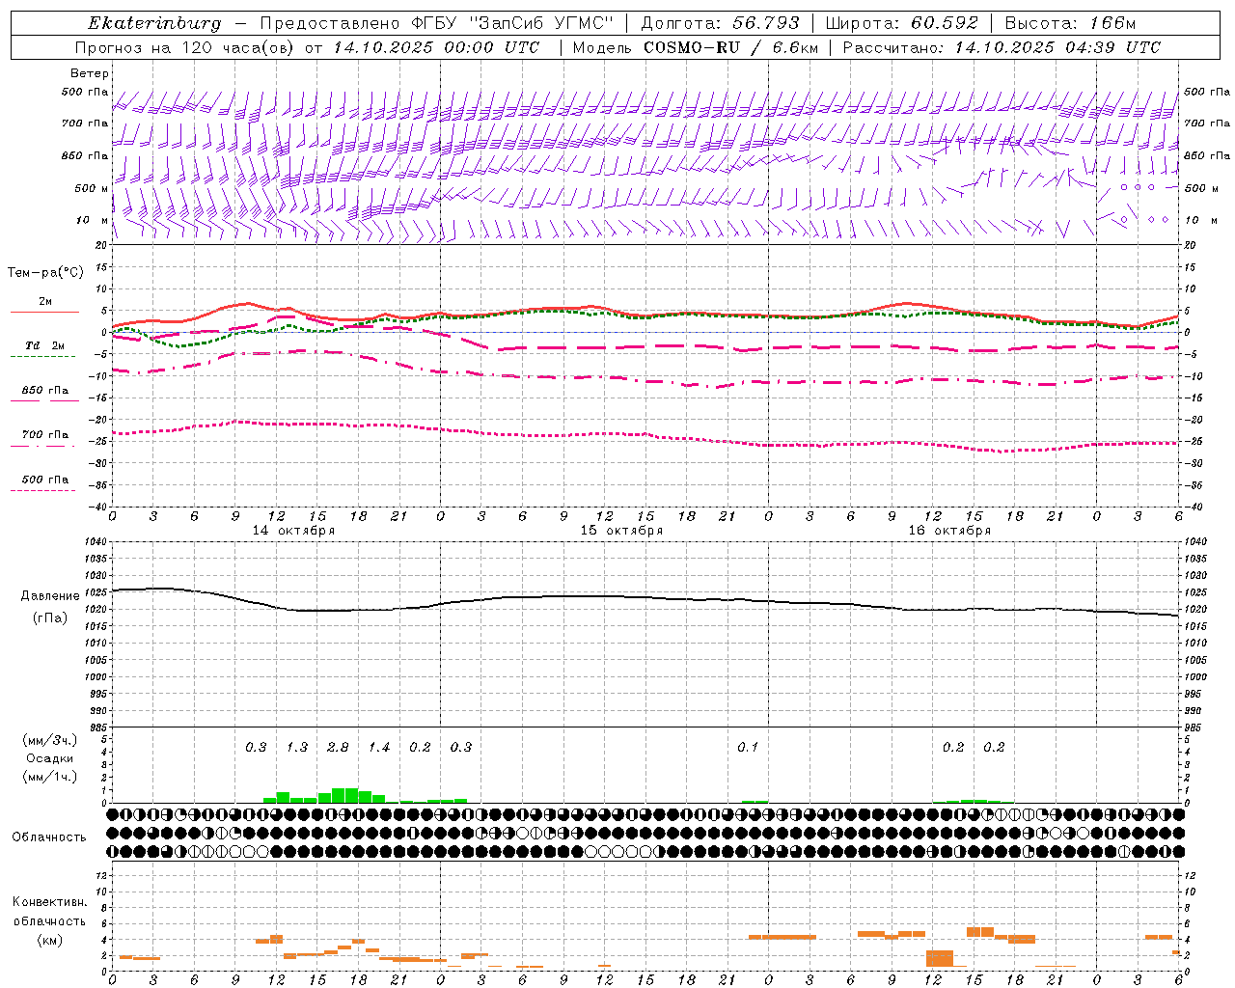Click the Рассчитано: 14.10.2025 04:39 UTC timestamp
The height and width of the screenshot is (988, 1235).
click(x=1002, y=47)
